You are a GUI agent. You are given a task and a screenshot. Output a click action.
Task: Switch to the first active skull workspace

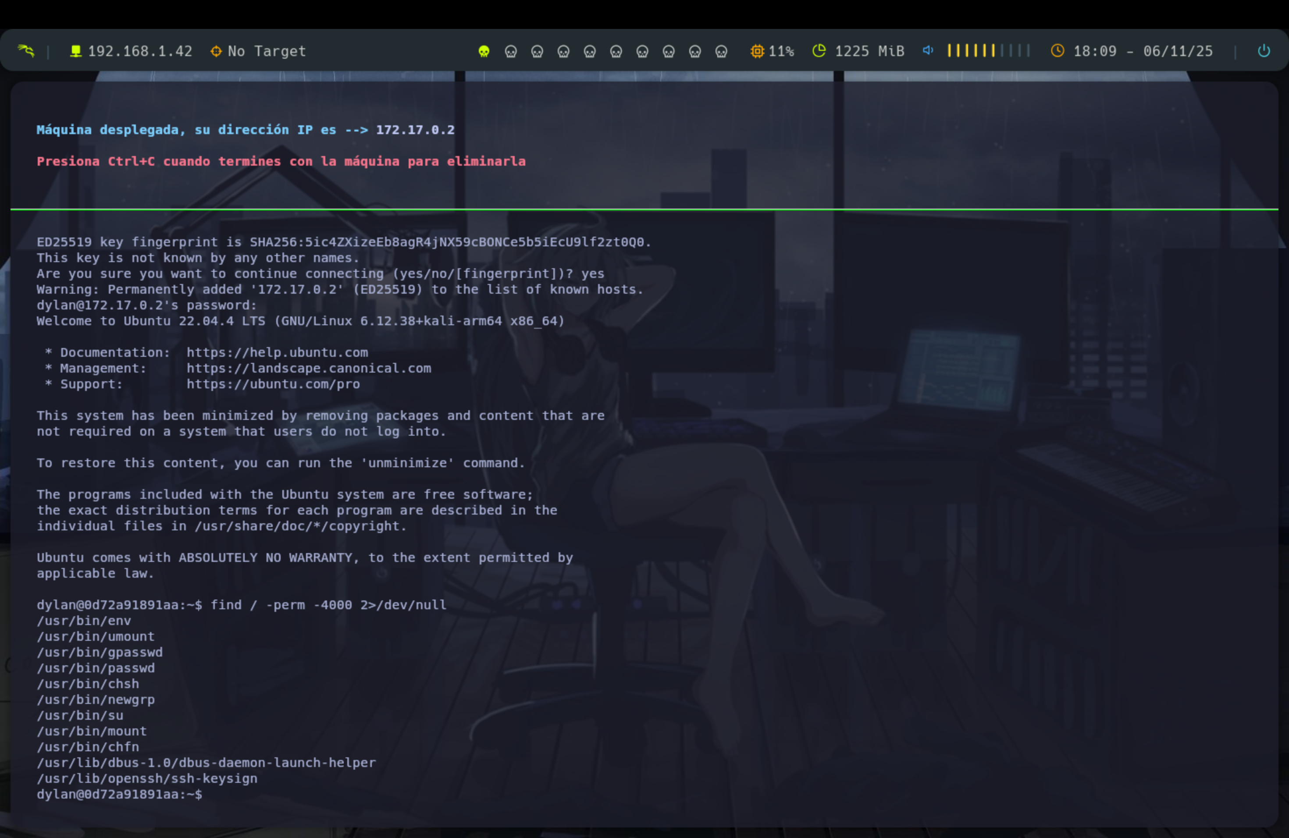coord(484,51)
